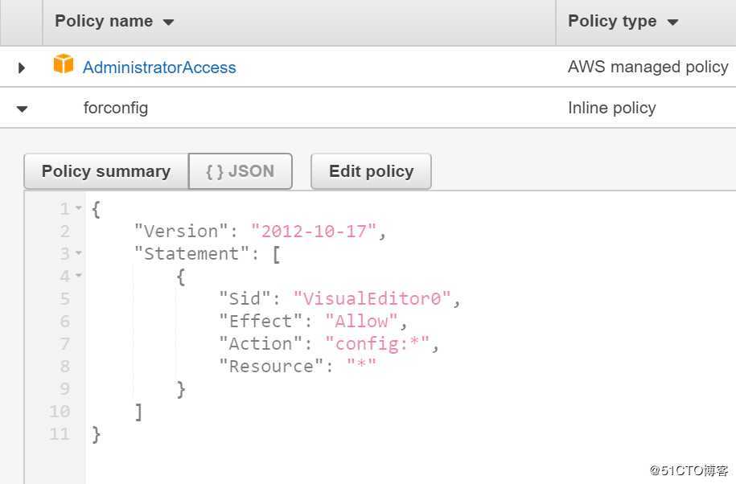Fold the JSON block at line 1
Image resolution: width=736 pixels, height=484 pixels.
79,209
